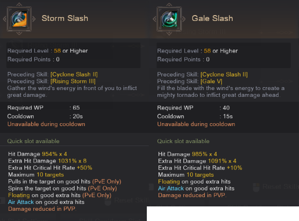Open the Rising Storm III preceding skill
This screenshot has height=221, width=299.
[x=73, y=81]
